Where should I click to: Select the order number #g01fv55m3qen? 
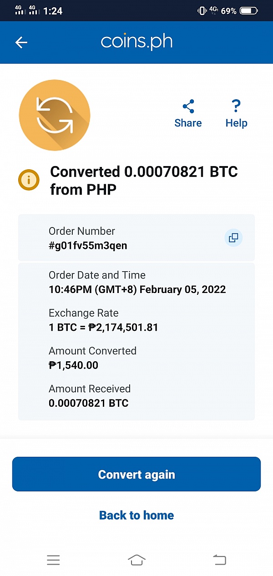[x=88, y=246]
